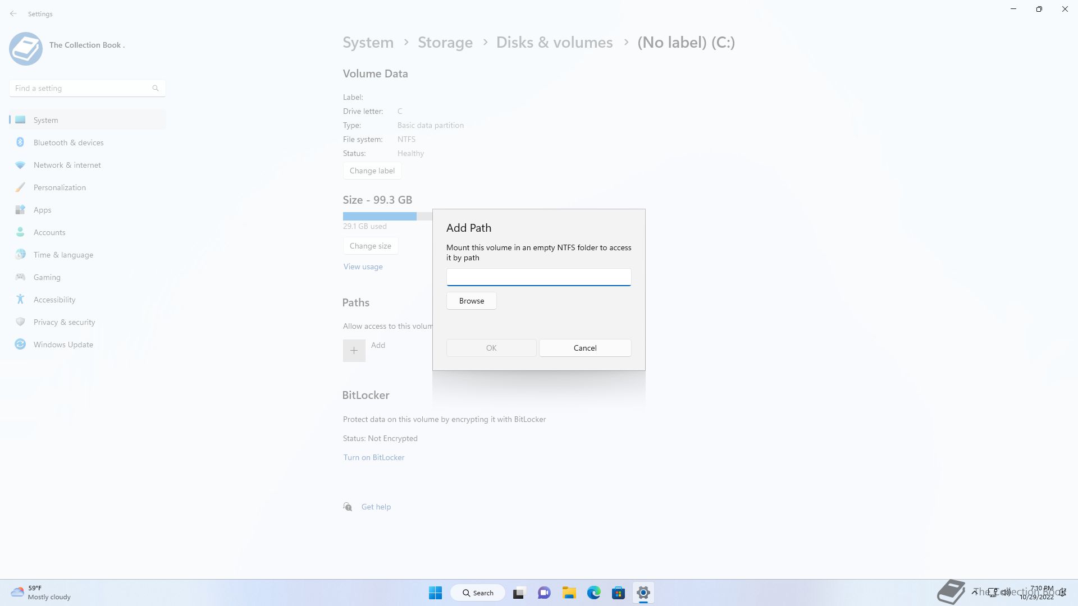Navigate to Disks & volumes breadcrumb
The image size is (1078, 606).
pos(555,43)
